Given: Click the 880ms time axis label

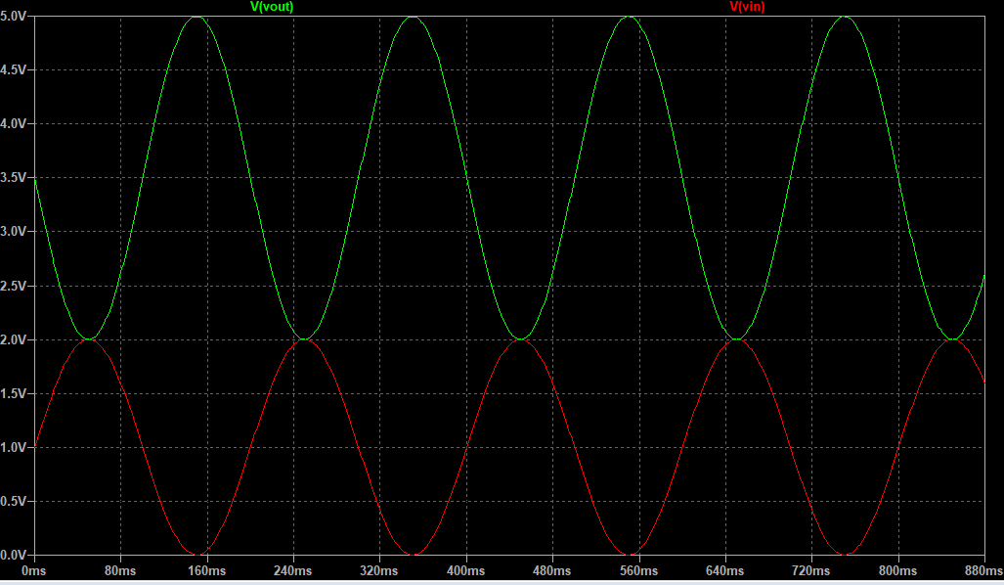Looking at the screenshot, I should coord(984,570).
